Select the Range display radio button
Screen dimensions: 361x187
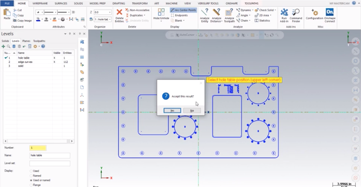pos(31,185)
